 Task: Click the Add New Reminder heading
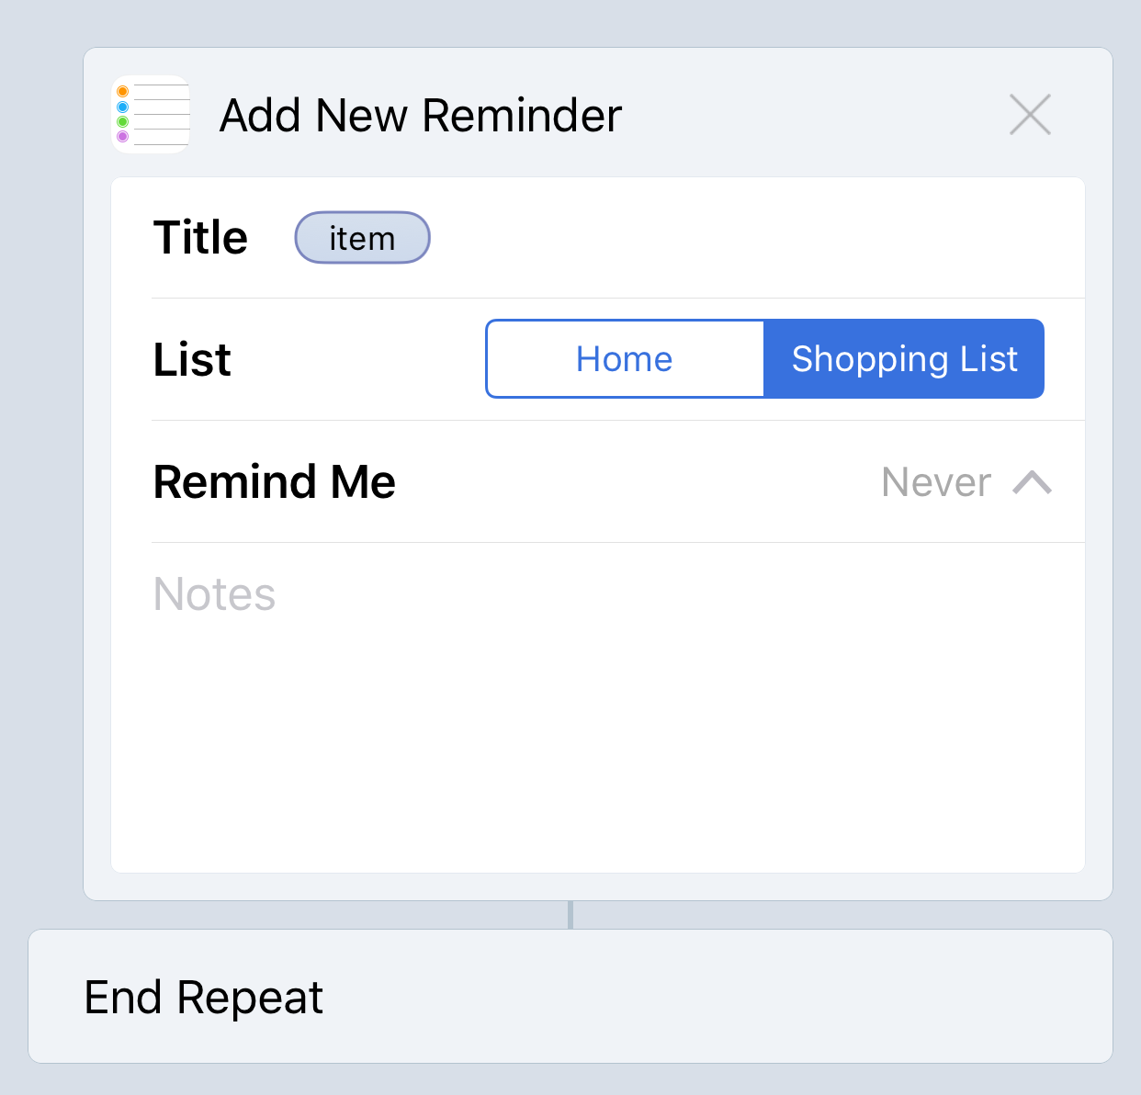coord(421,116)
